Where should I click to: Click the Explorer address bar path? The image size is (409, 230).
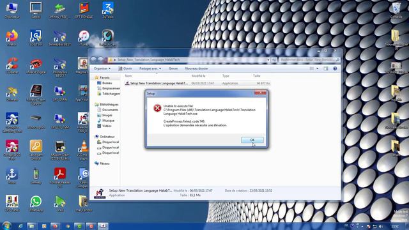[149, 59]
